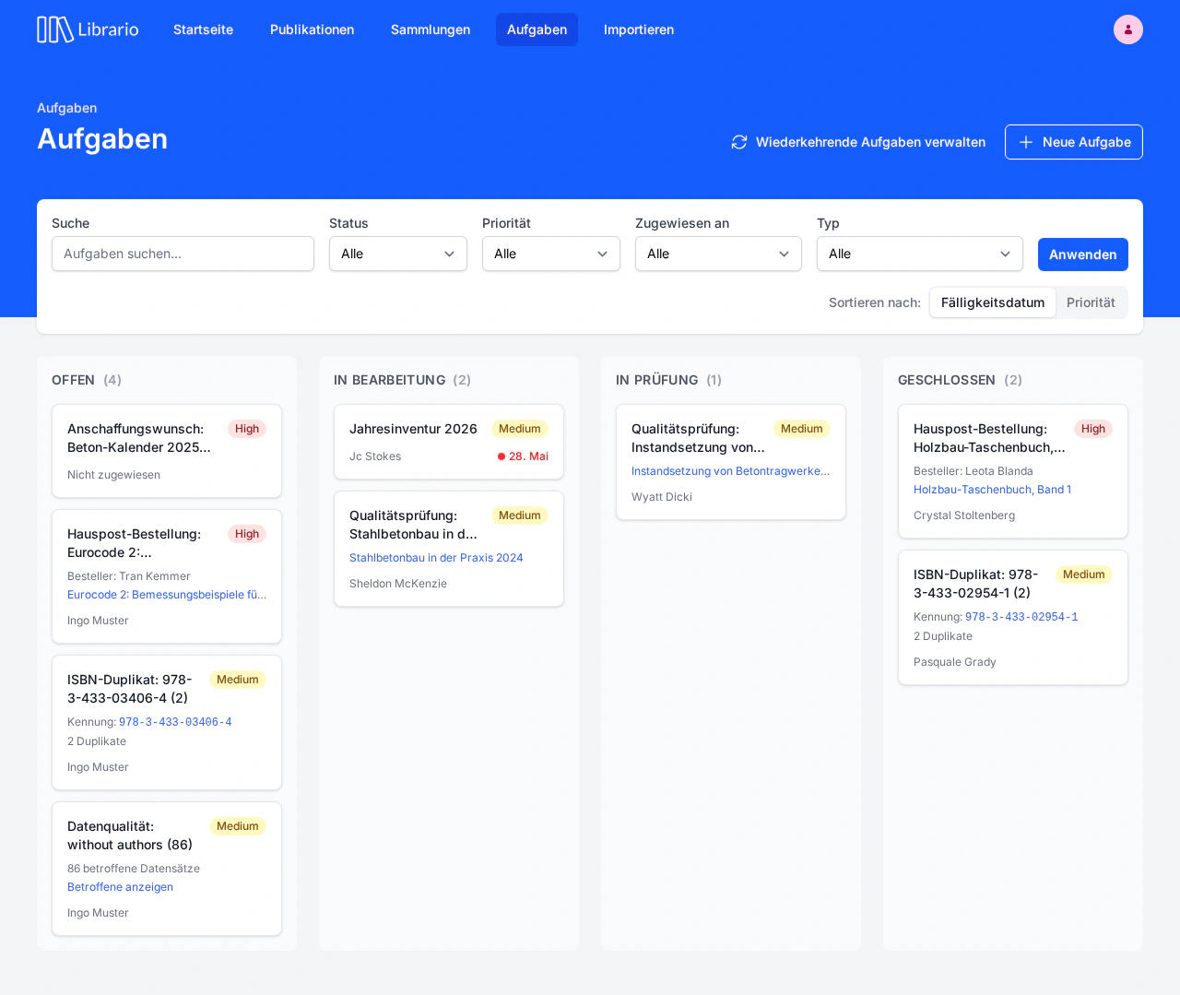Click High badge on Anschaffungswunsch card
Viewport: 1180px width, 995px height.
[247, 429]
